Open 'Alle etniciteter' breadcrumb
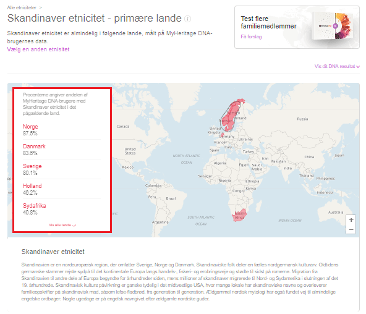366x314 pixels. [x=22, y=7]
